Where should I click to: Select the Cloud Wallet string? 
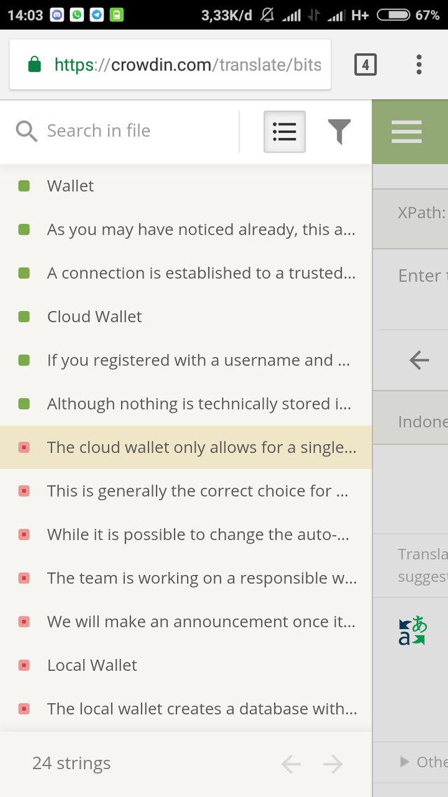[x=94, y=316]
